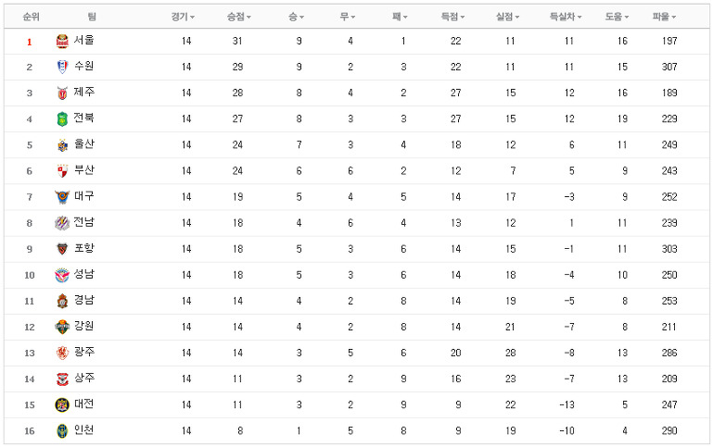Click the 울산 team emblem icon
This screenshot has width=713, height=447.
click(62, 144)
